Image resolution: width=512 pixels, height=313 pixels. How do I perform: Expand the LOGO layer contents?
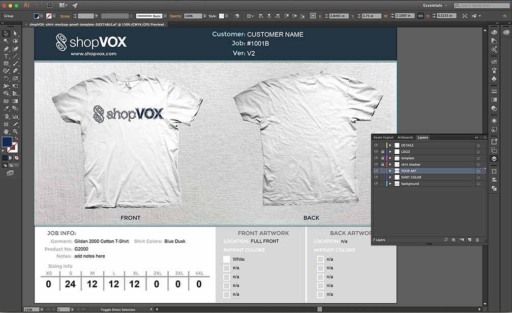(390, 152)
